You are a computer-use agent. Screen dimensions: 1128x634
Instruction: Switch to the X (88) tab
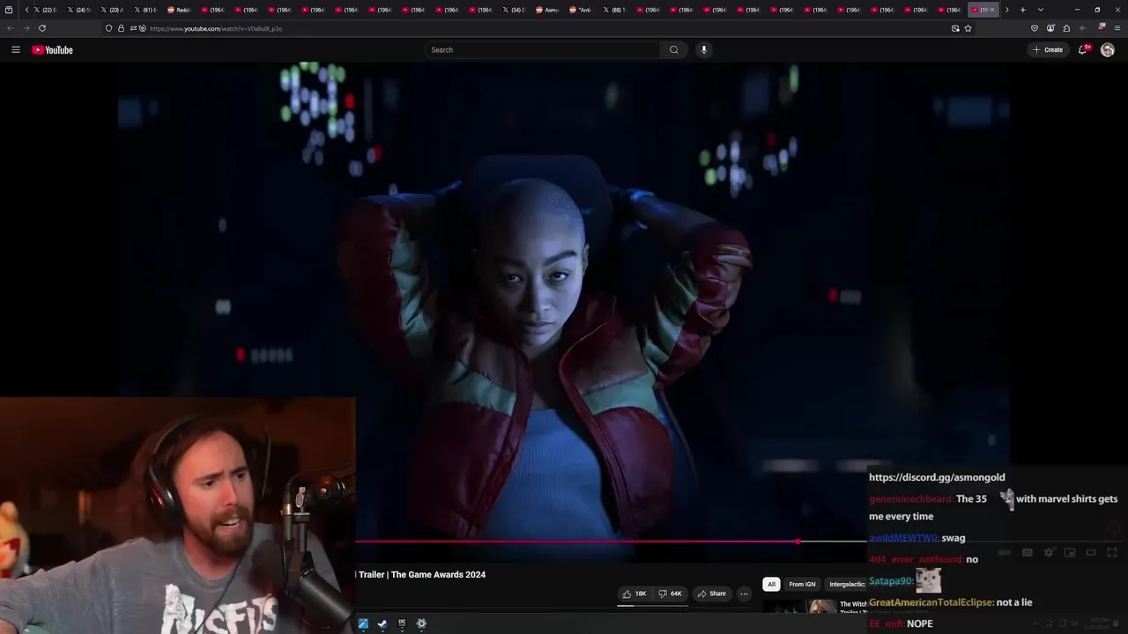(614, 10)
